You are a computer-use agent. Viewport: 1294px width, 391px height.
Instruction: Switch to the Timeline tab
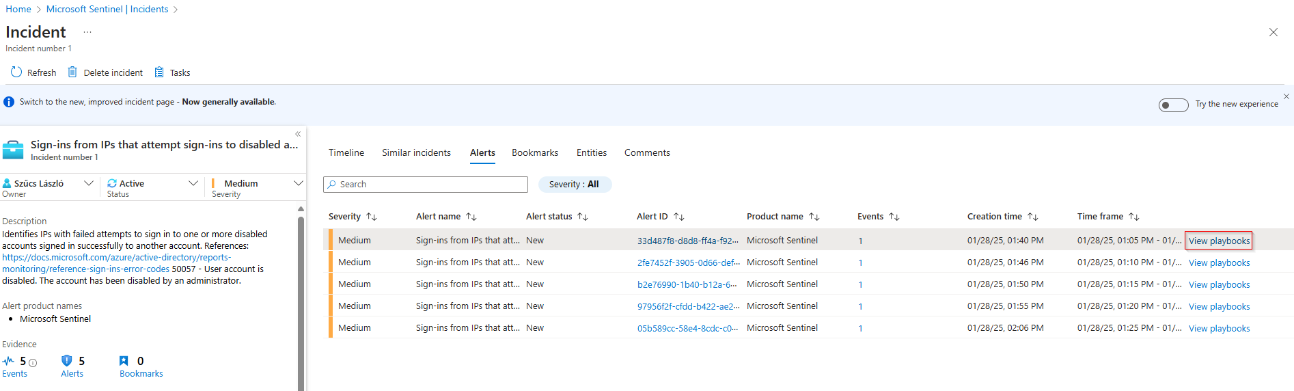346,153
